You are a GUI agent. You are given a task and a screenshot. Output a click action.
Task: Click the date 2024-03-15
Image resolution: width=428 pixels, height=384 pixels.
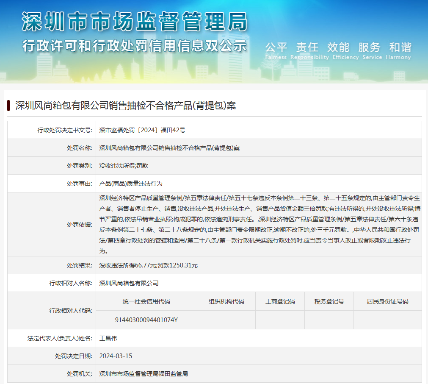[116, 356]
